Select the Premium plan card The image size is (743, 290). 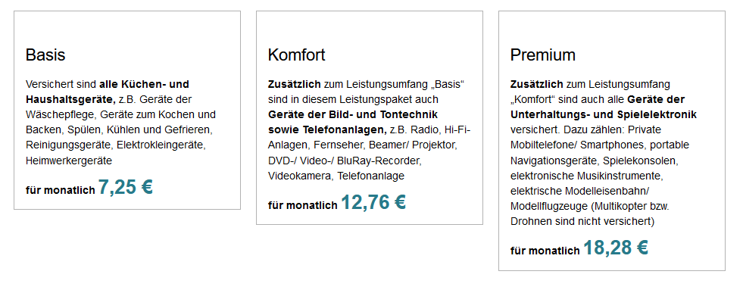pyautogui.click(x=612, y=141)
